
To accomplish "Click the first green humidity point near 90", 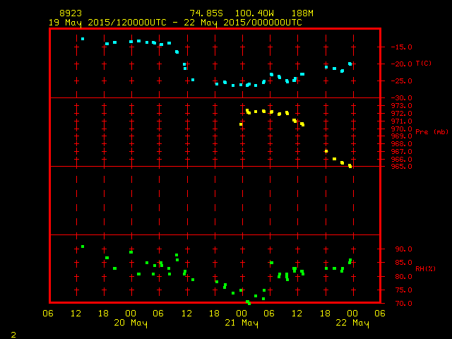I will coord(83,246).
